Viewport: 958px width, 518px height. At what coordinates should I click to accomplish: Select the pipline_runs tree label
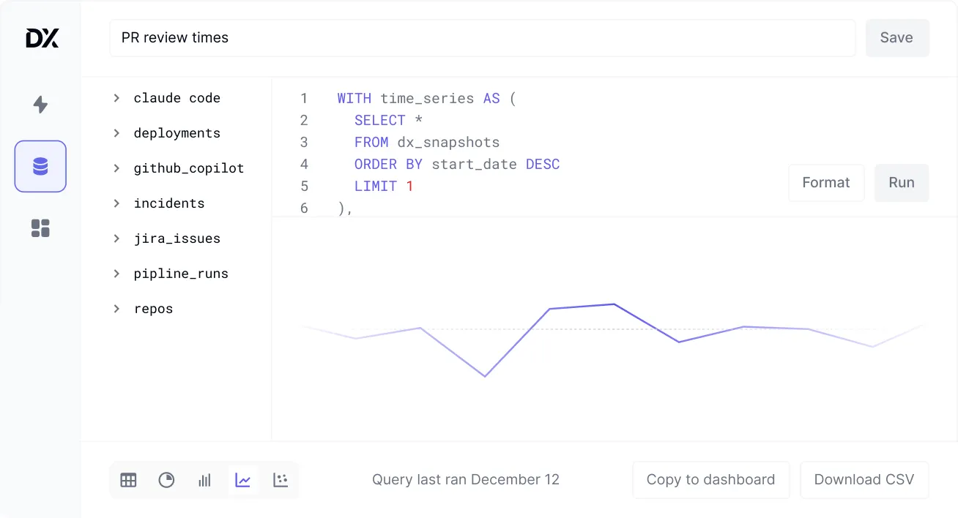[x=181, y=274]
